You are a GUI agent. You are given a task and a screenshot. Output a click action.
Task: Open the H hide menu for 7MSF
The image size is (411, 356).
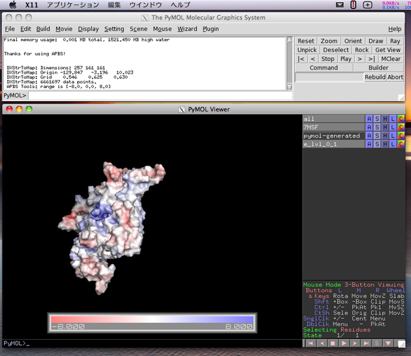(x=385, y=127)
